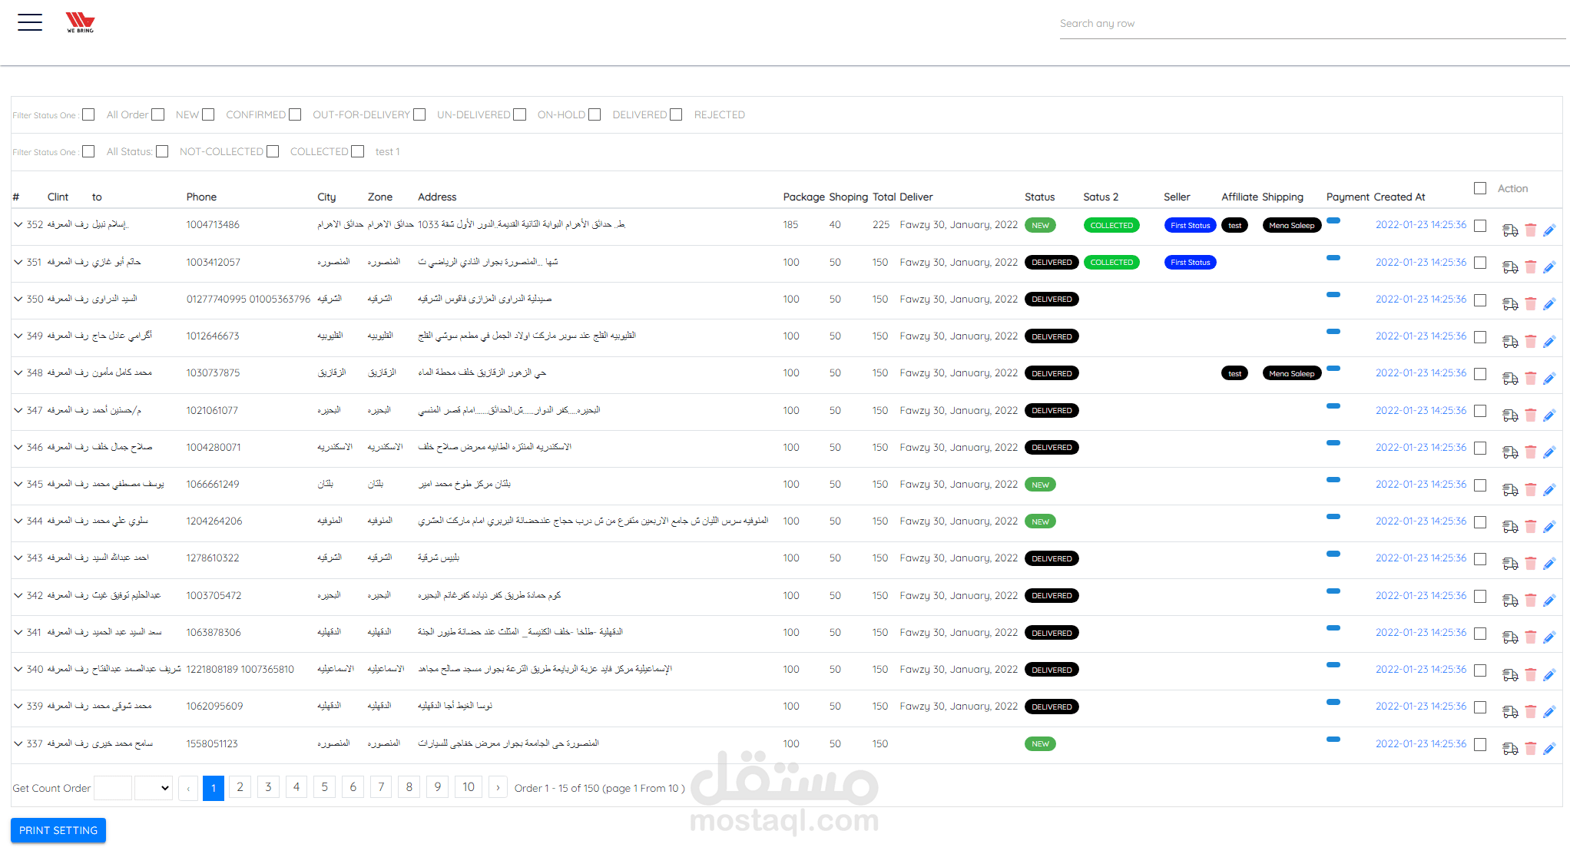Expand row details for order 346

pyautogui.click(x=18, y=447)
